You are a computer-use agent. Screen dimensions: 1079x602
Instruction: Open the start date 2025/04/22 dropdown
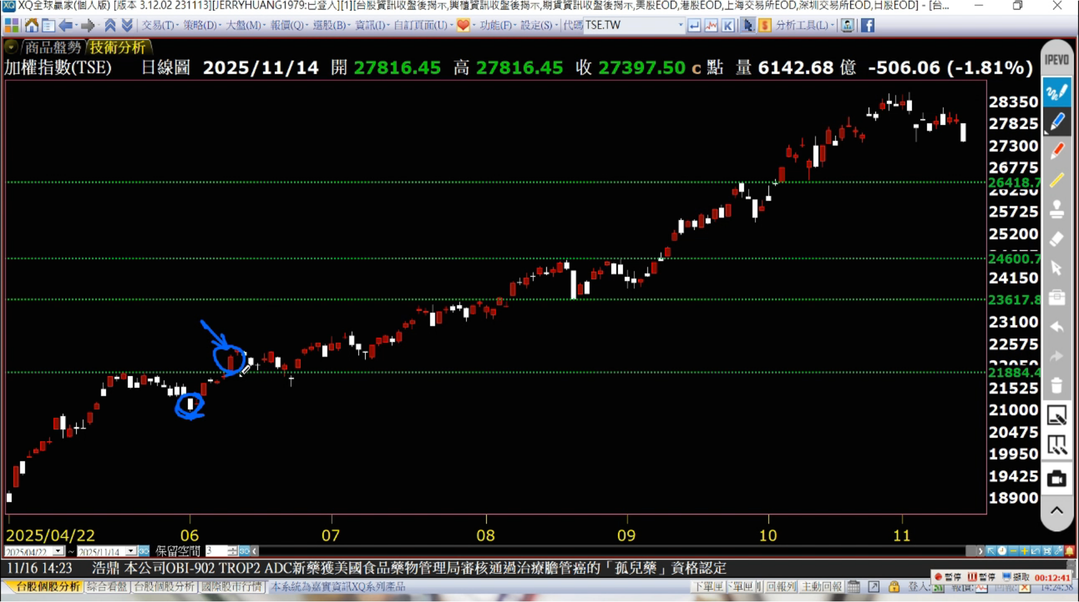click(59, 551)
